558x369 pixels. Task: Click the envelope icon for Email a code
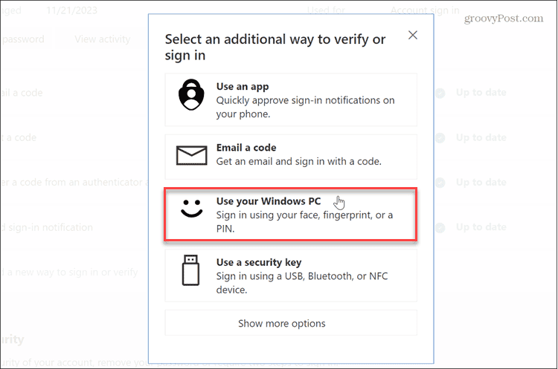tap(190, 154)
